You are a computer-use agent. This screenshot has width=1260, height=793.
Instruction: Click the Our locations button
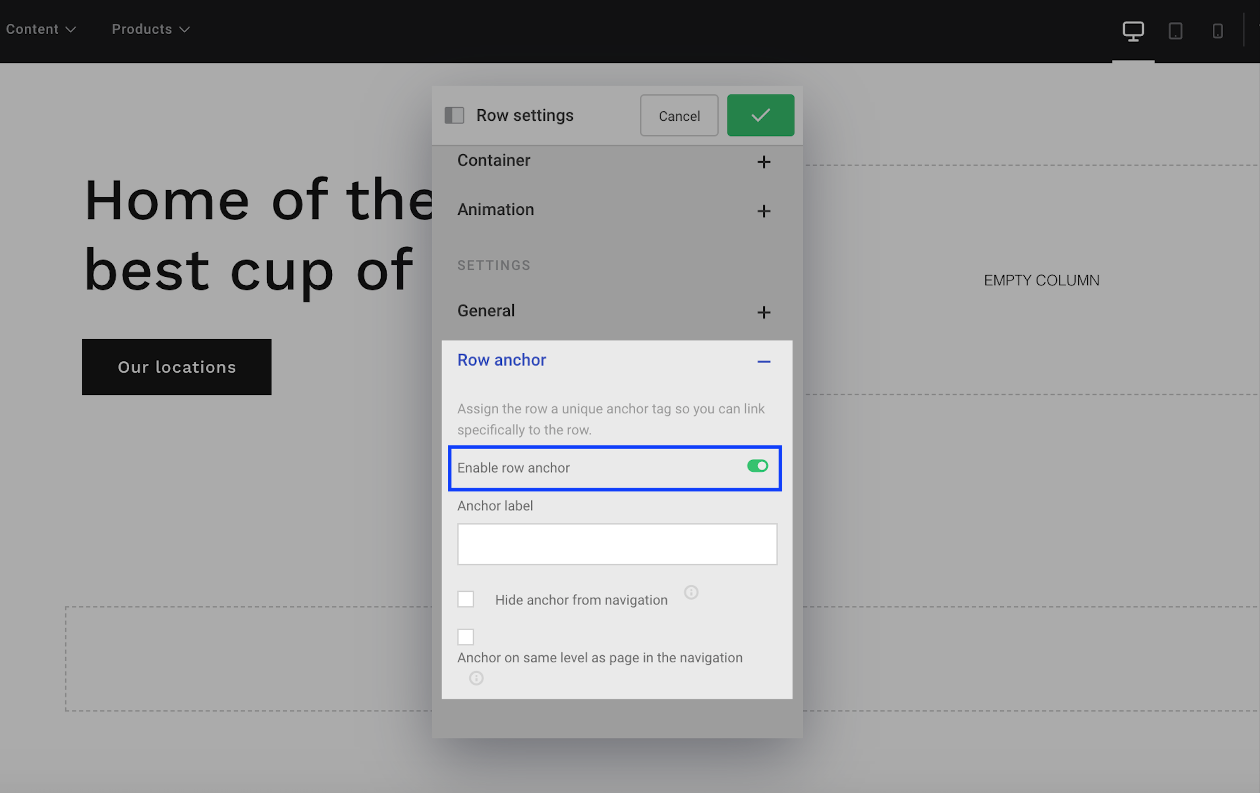pos(176,367)
